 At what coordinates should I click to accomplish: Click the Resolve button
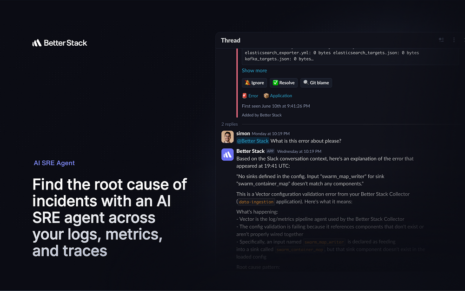click(284, 83)
